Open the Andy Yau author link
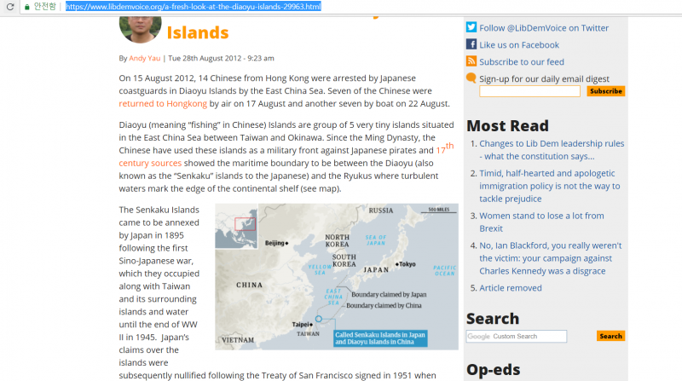Screen dimensions: 682x381 pyautogui.click(x=146, y=58)
